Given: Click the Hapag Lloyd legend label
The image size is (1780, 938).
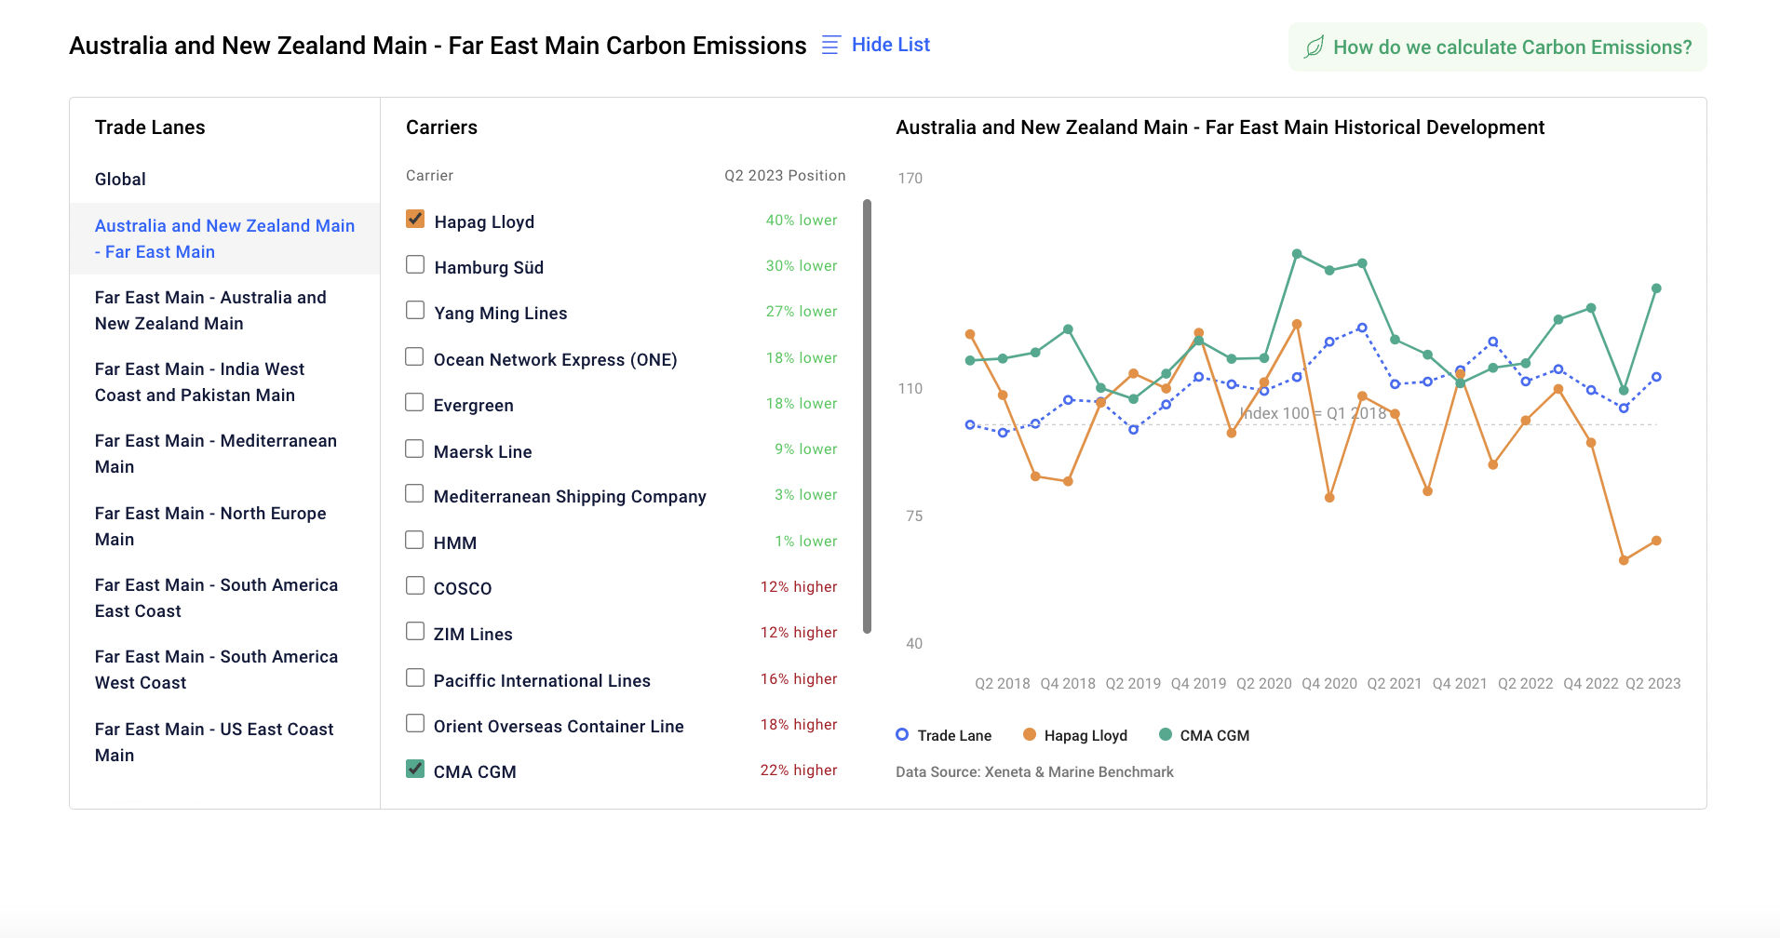Looking at the screenshot, I should click(1086, 735).
